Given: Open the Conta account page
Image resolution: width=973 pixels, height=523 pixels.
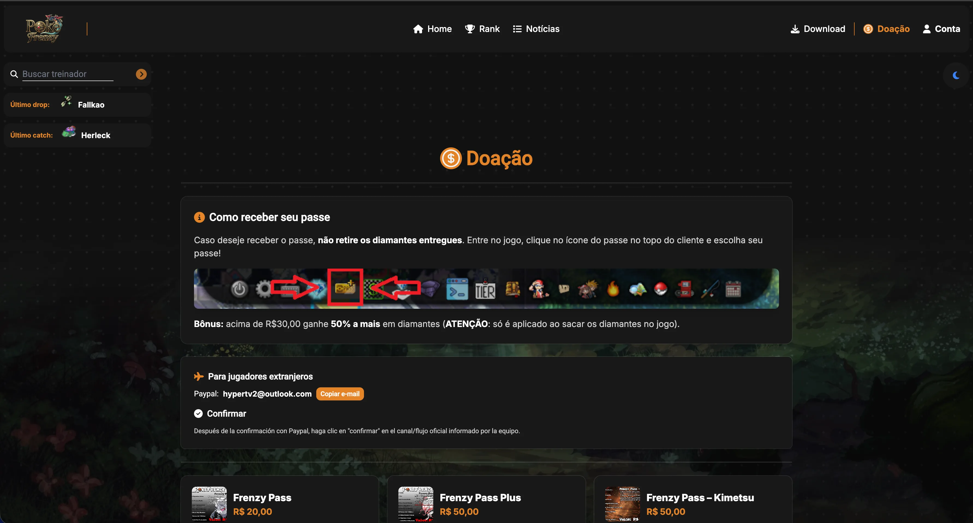Looking at the screenshot, I should 941,29.
